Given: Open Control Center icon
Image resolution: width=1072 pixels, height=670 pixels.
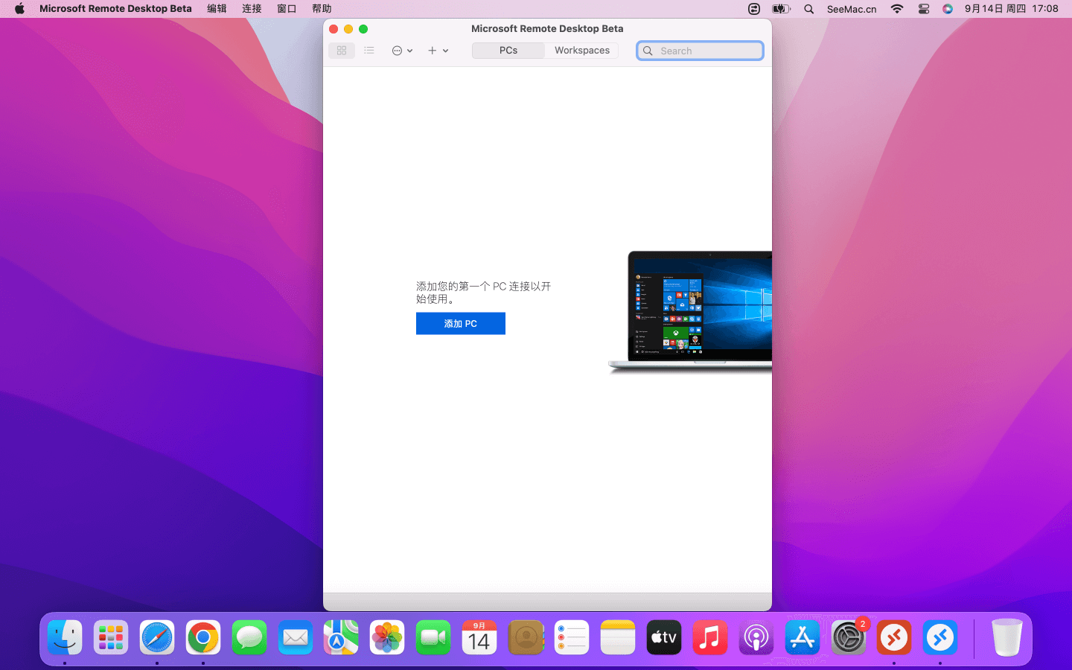Looking at the screenshot, I should (x=924, y=9).
